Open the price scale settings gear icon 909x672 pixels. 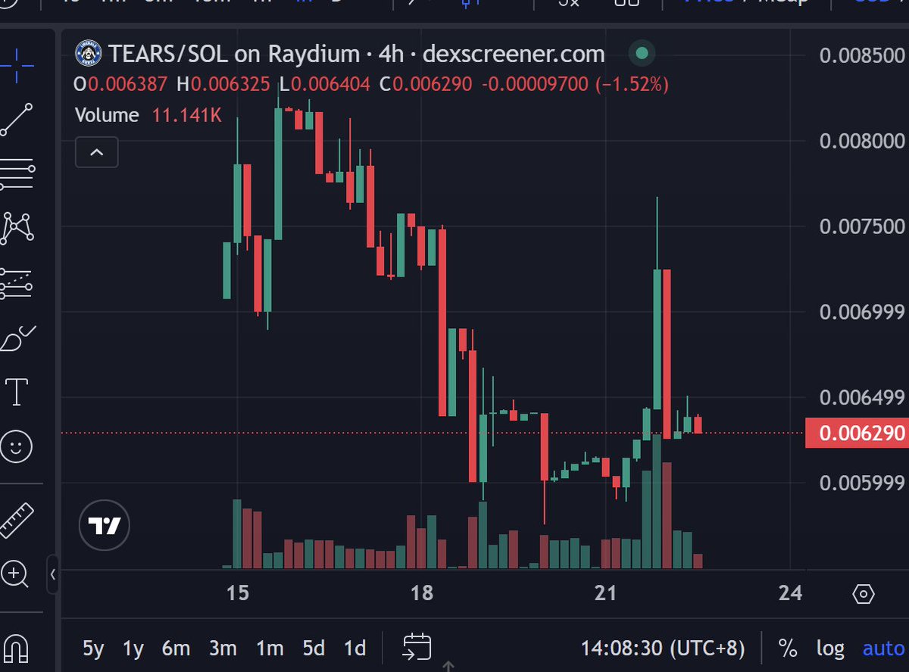(863, 593)
